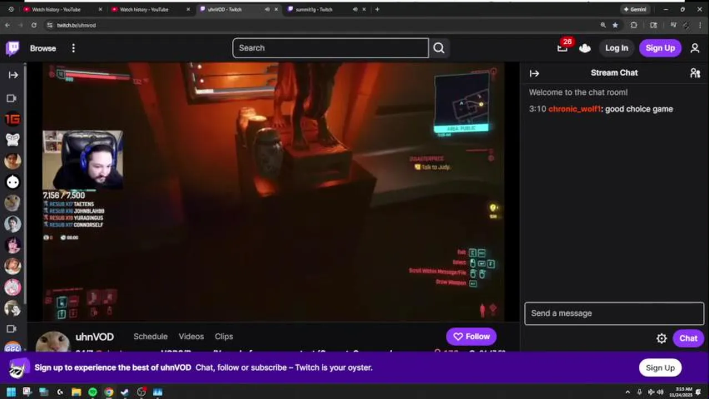Image resolution: width=709 pixels, height=399 pixels.
Task: Show hidden system tray icons
Action: pos(628,392)
